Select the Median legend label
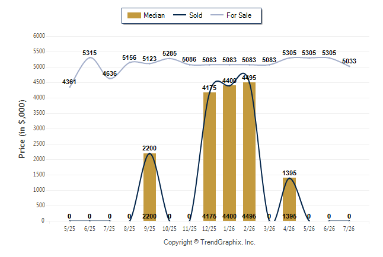The image size is (383, 257). click(x=154, y=15)
